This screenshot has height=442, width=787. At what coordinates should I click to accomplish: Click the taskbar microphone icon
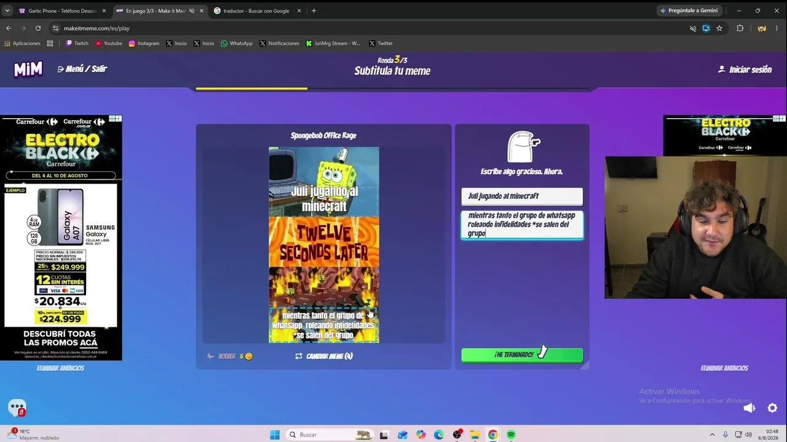click(x=726, y=435)
